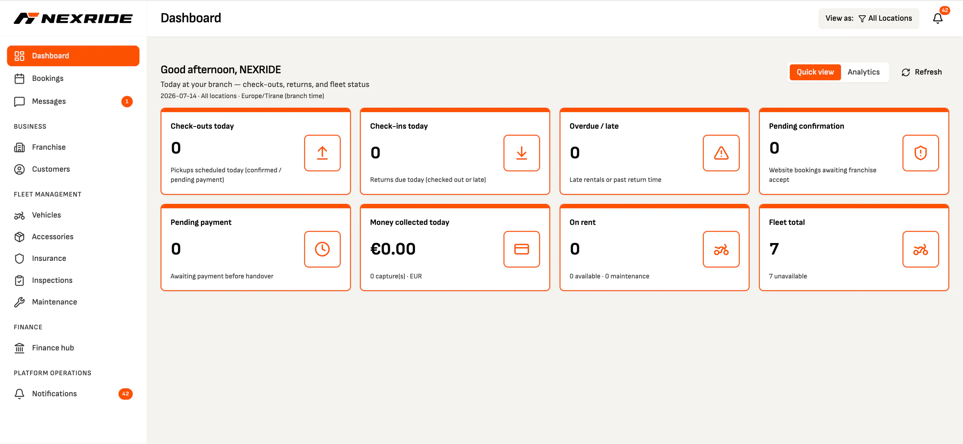
Task: Click the Notifications bell icon in sidebar
Action: tap(19, 393)
